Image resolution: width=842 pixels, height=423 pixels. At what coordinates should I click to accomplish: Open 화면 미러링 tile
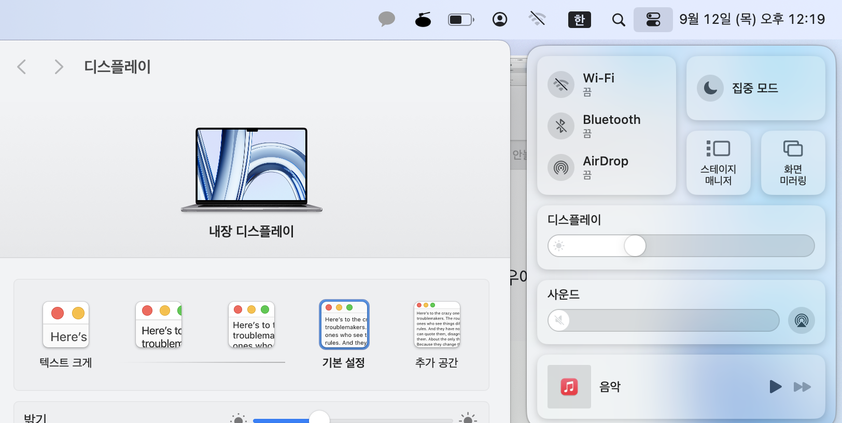(793, 163)
